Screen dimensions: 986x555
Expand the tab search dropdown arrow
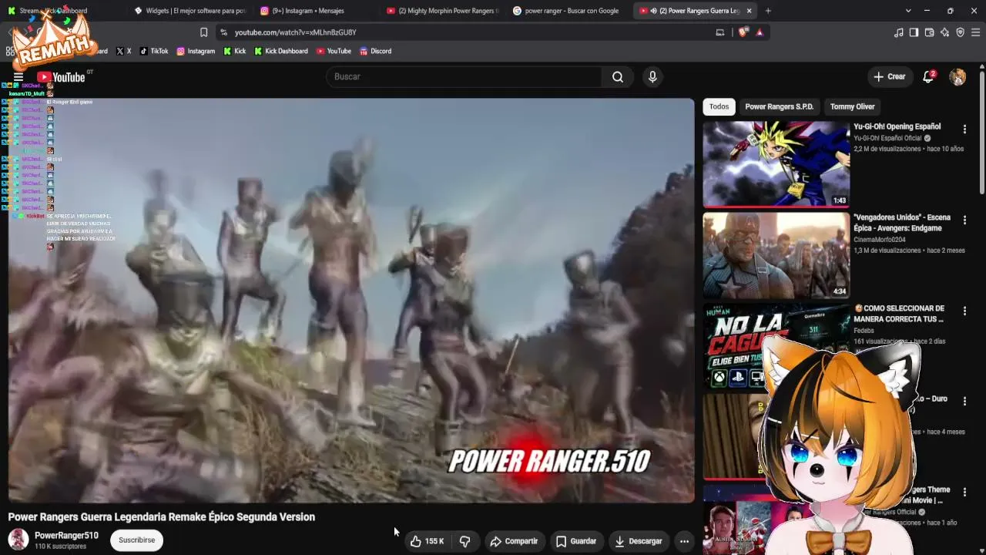(908, 11)
